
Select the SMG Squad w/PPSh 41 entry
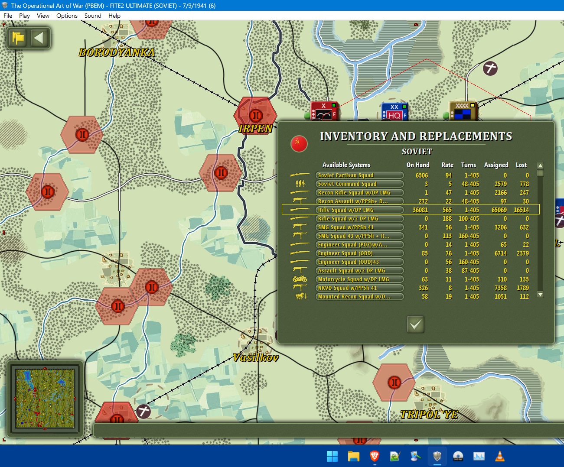point(360,227)
